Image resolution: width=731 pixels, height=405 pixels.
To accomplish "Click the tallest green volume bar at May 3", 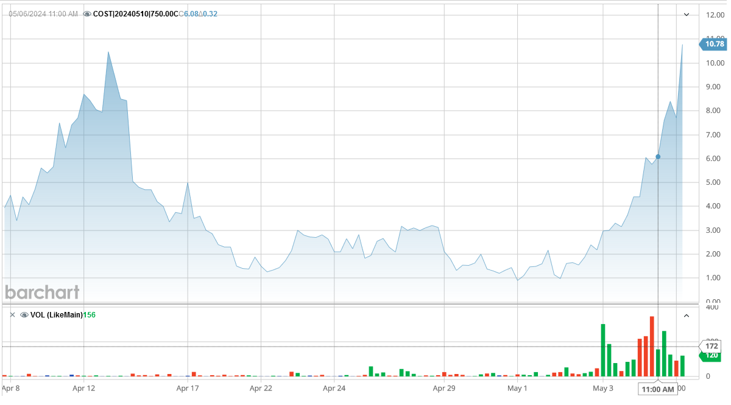I will (603, 350).
